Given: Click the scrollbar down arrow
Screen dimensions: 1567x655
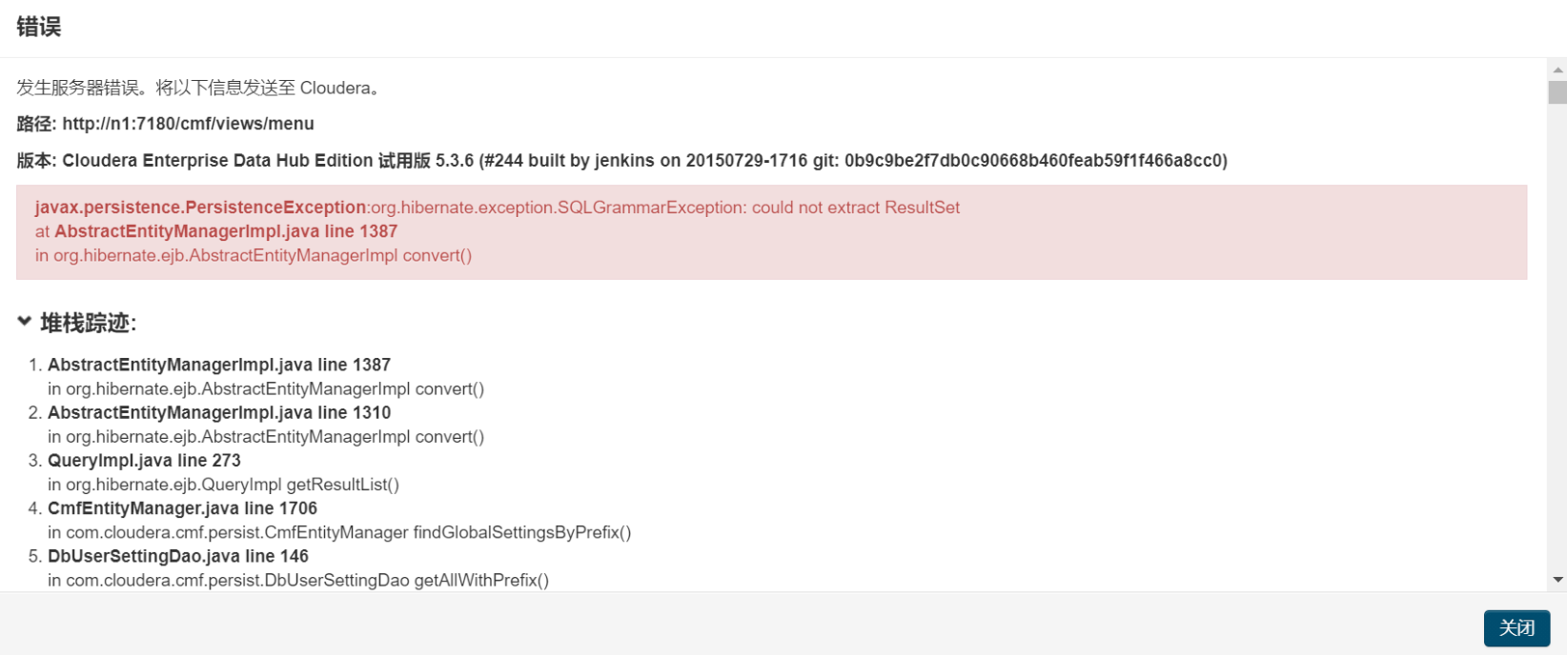Looking at the screenshot, I should coord(1557,579).
